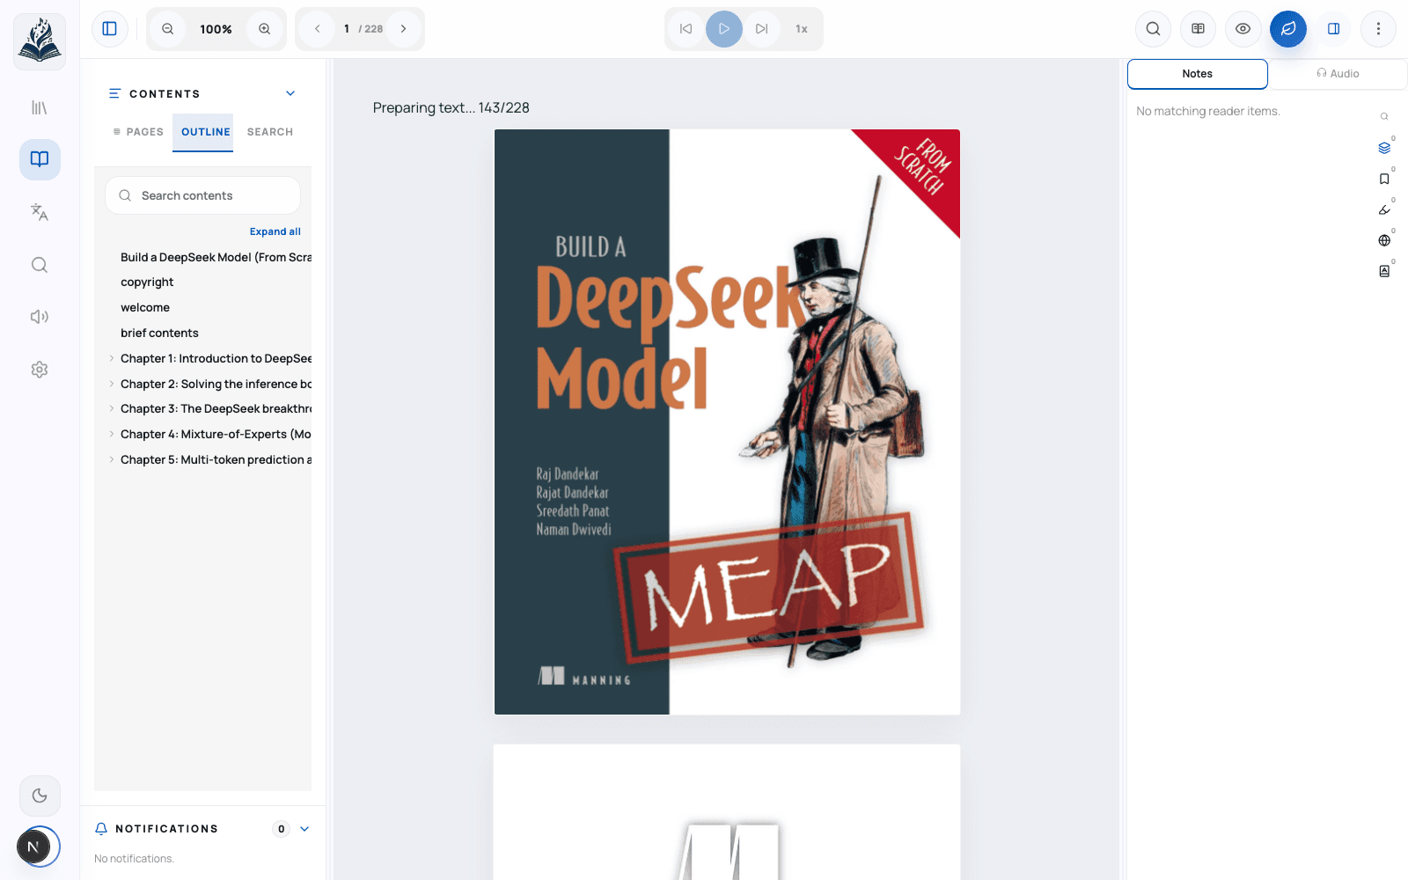The image size is (1408, 880).
Task: Filter dictionary book icon in notes panel
Action: (1384, 271)
